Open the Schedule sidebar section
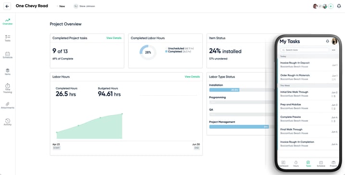 (8, 55)
